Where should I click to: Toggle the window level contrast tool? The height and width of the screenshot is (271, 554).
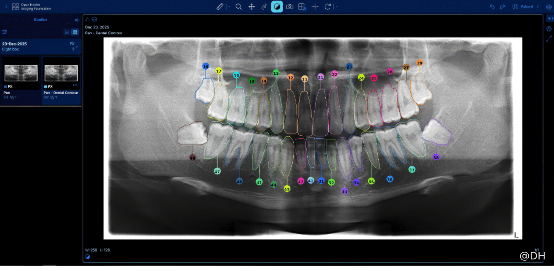(277, 7)
